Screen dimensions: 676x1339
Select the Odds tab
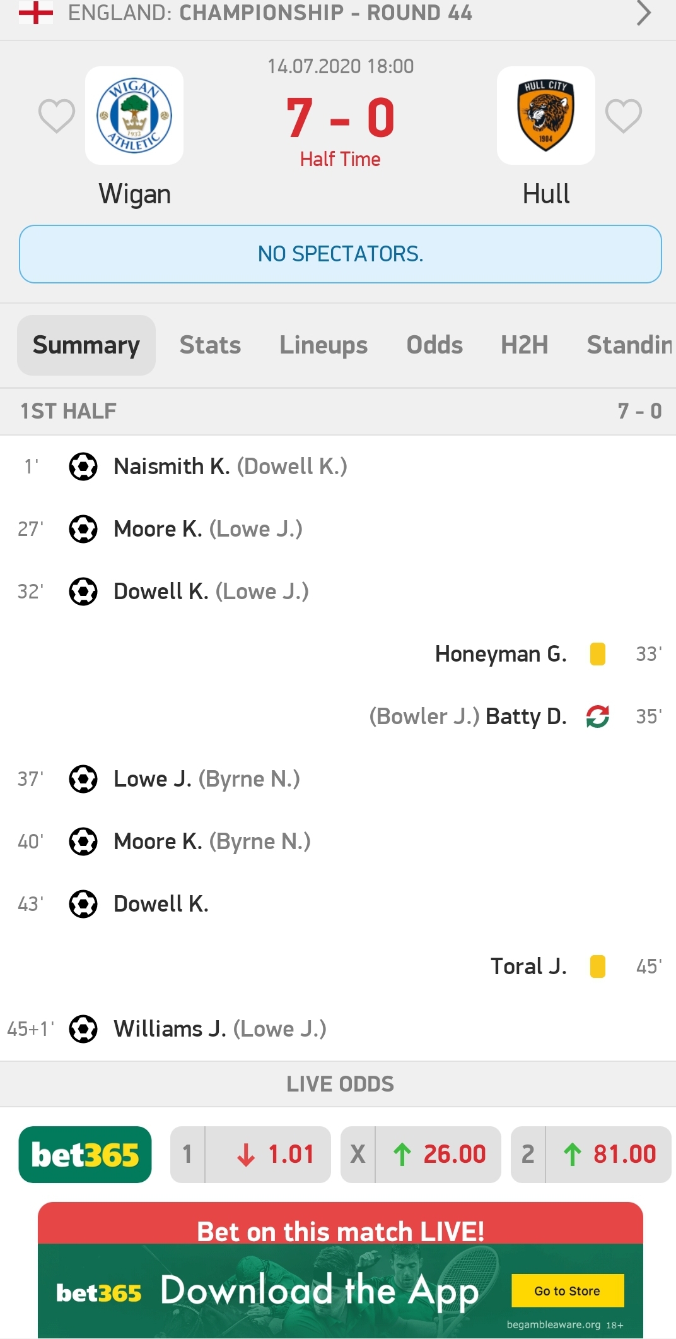[434, 345]
